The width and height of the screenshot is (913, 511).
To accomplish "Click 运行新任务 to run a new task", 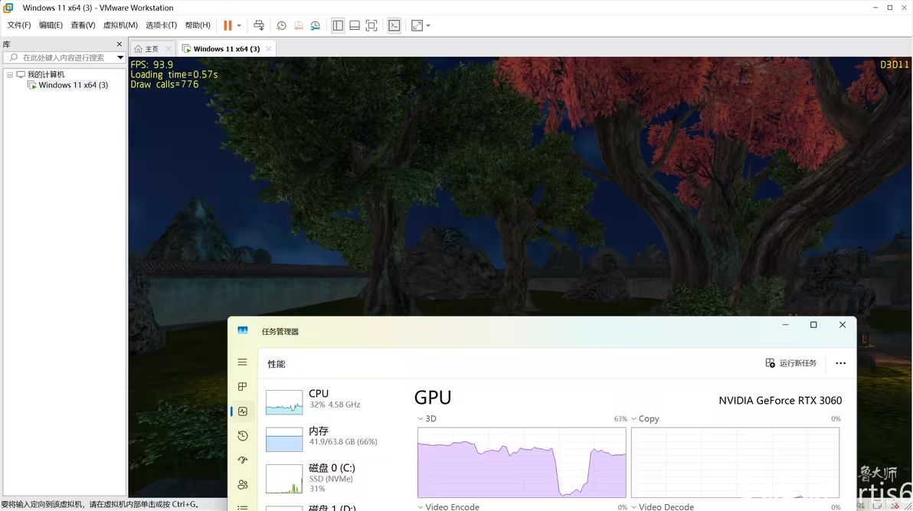I will tap(790, 363).
